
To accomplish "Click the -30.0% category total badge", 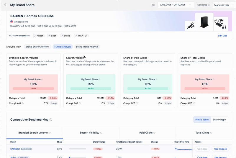I will pyautogui.click(x=53, y=98).
